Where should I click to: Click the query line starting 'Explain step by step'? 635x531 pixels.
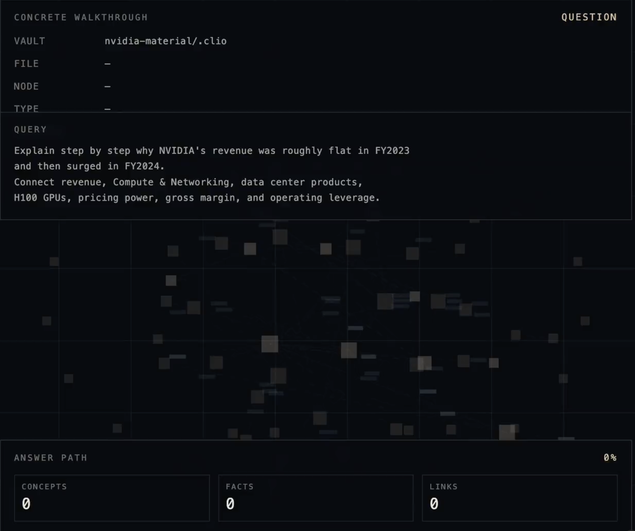coord(211,151)
